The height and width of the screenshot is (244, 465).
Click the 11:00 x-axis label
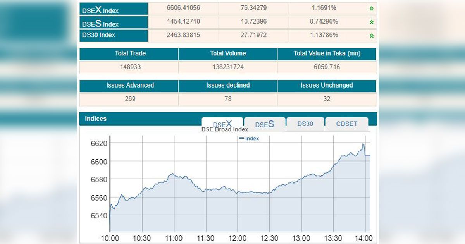pos(173,238)
